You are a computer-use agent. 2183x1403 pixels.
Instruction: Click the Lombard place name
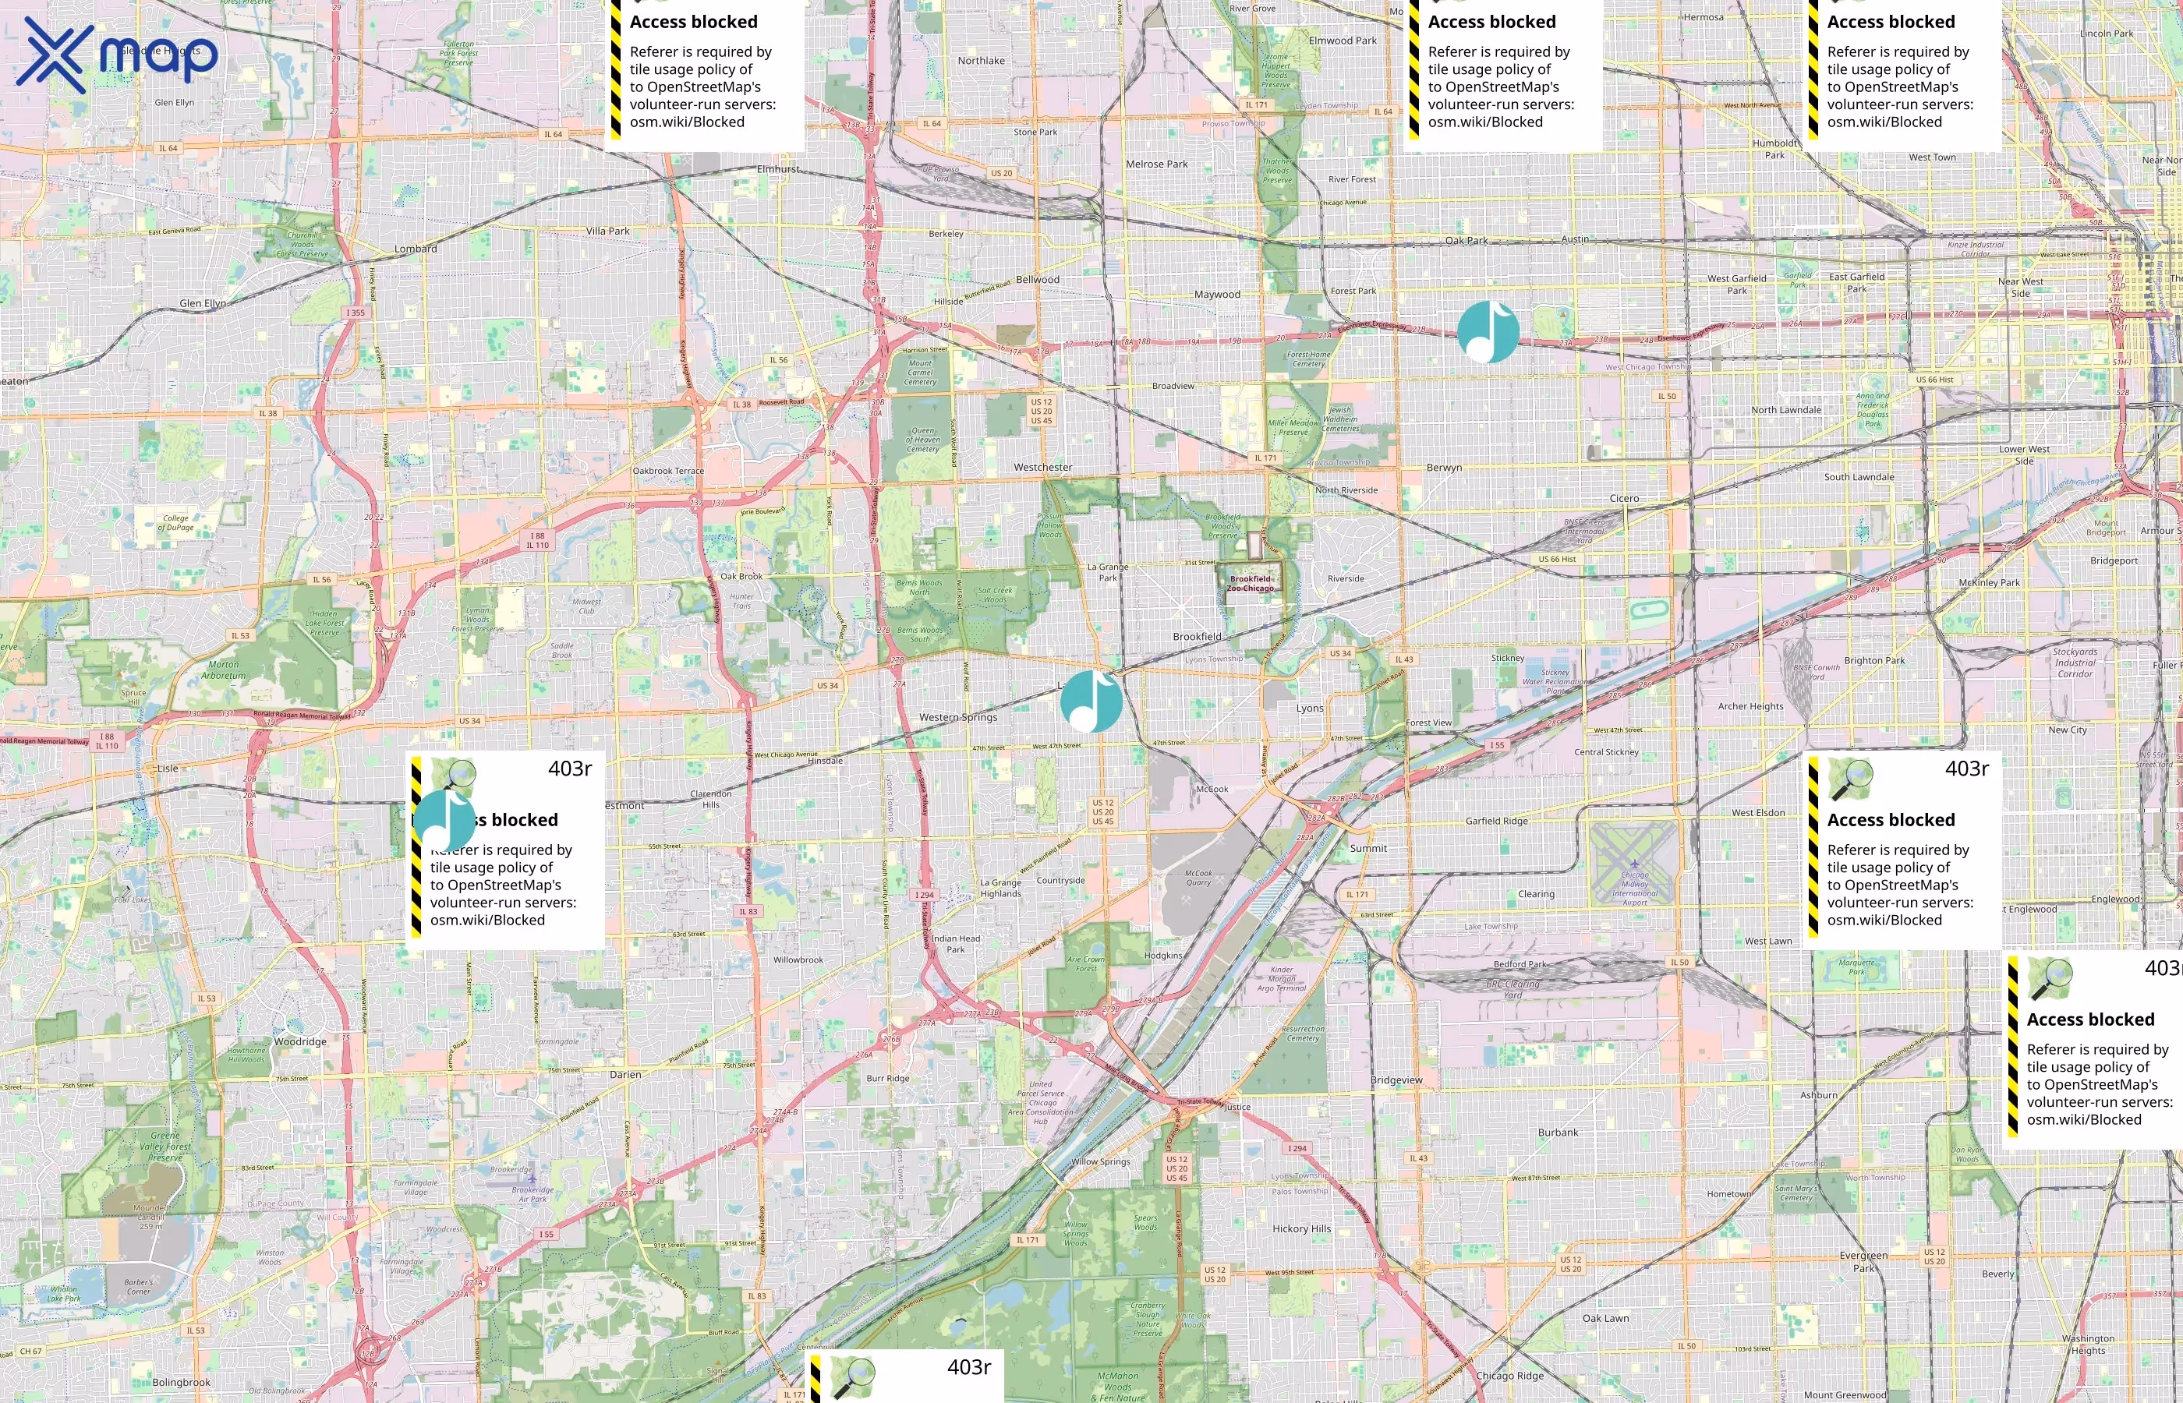(x=416, y=249)
